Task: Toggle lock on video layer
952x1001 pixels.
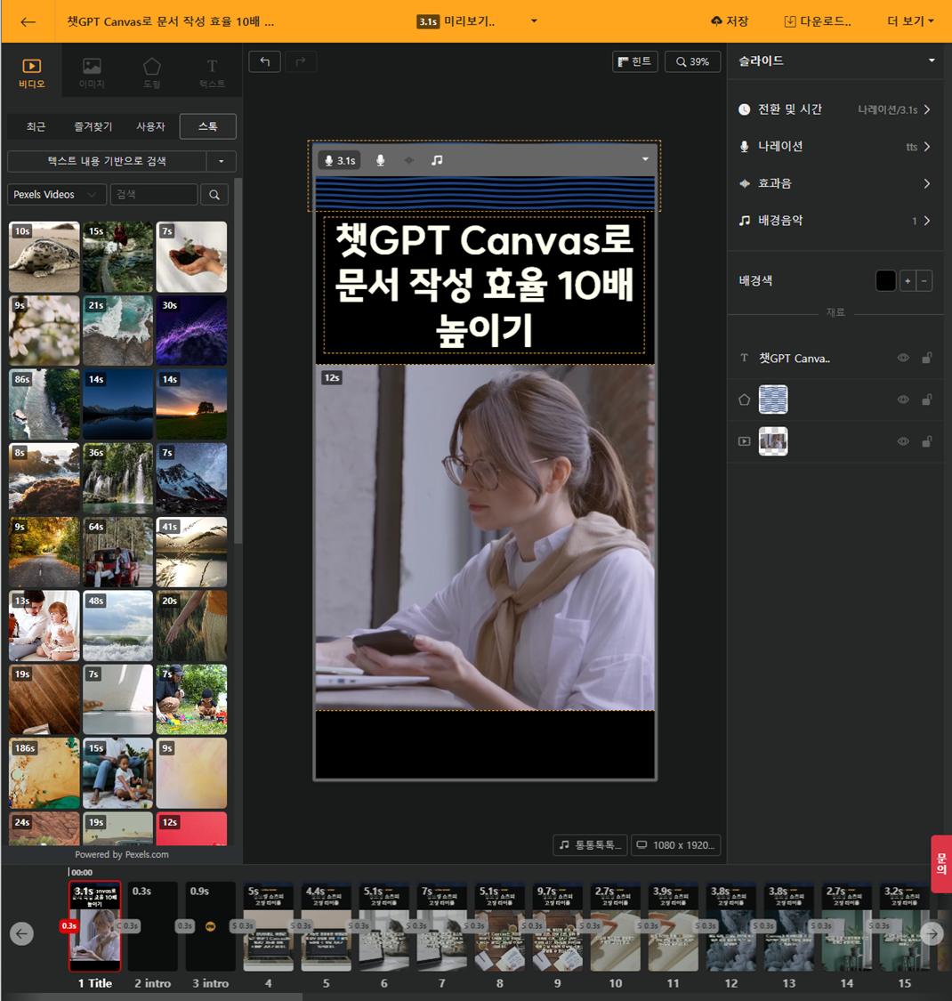Action: point(926,441)
